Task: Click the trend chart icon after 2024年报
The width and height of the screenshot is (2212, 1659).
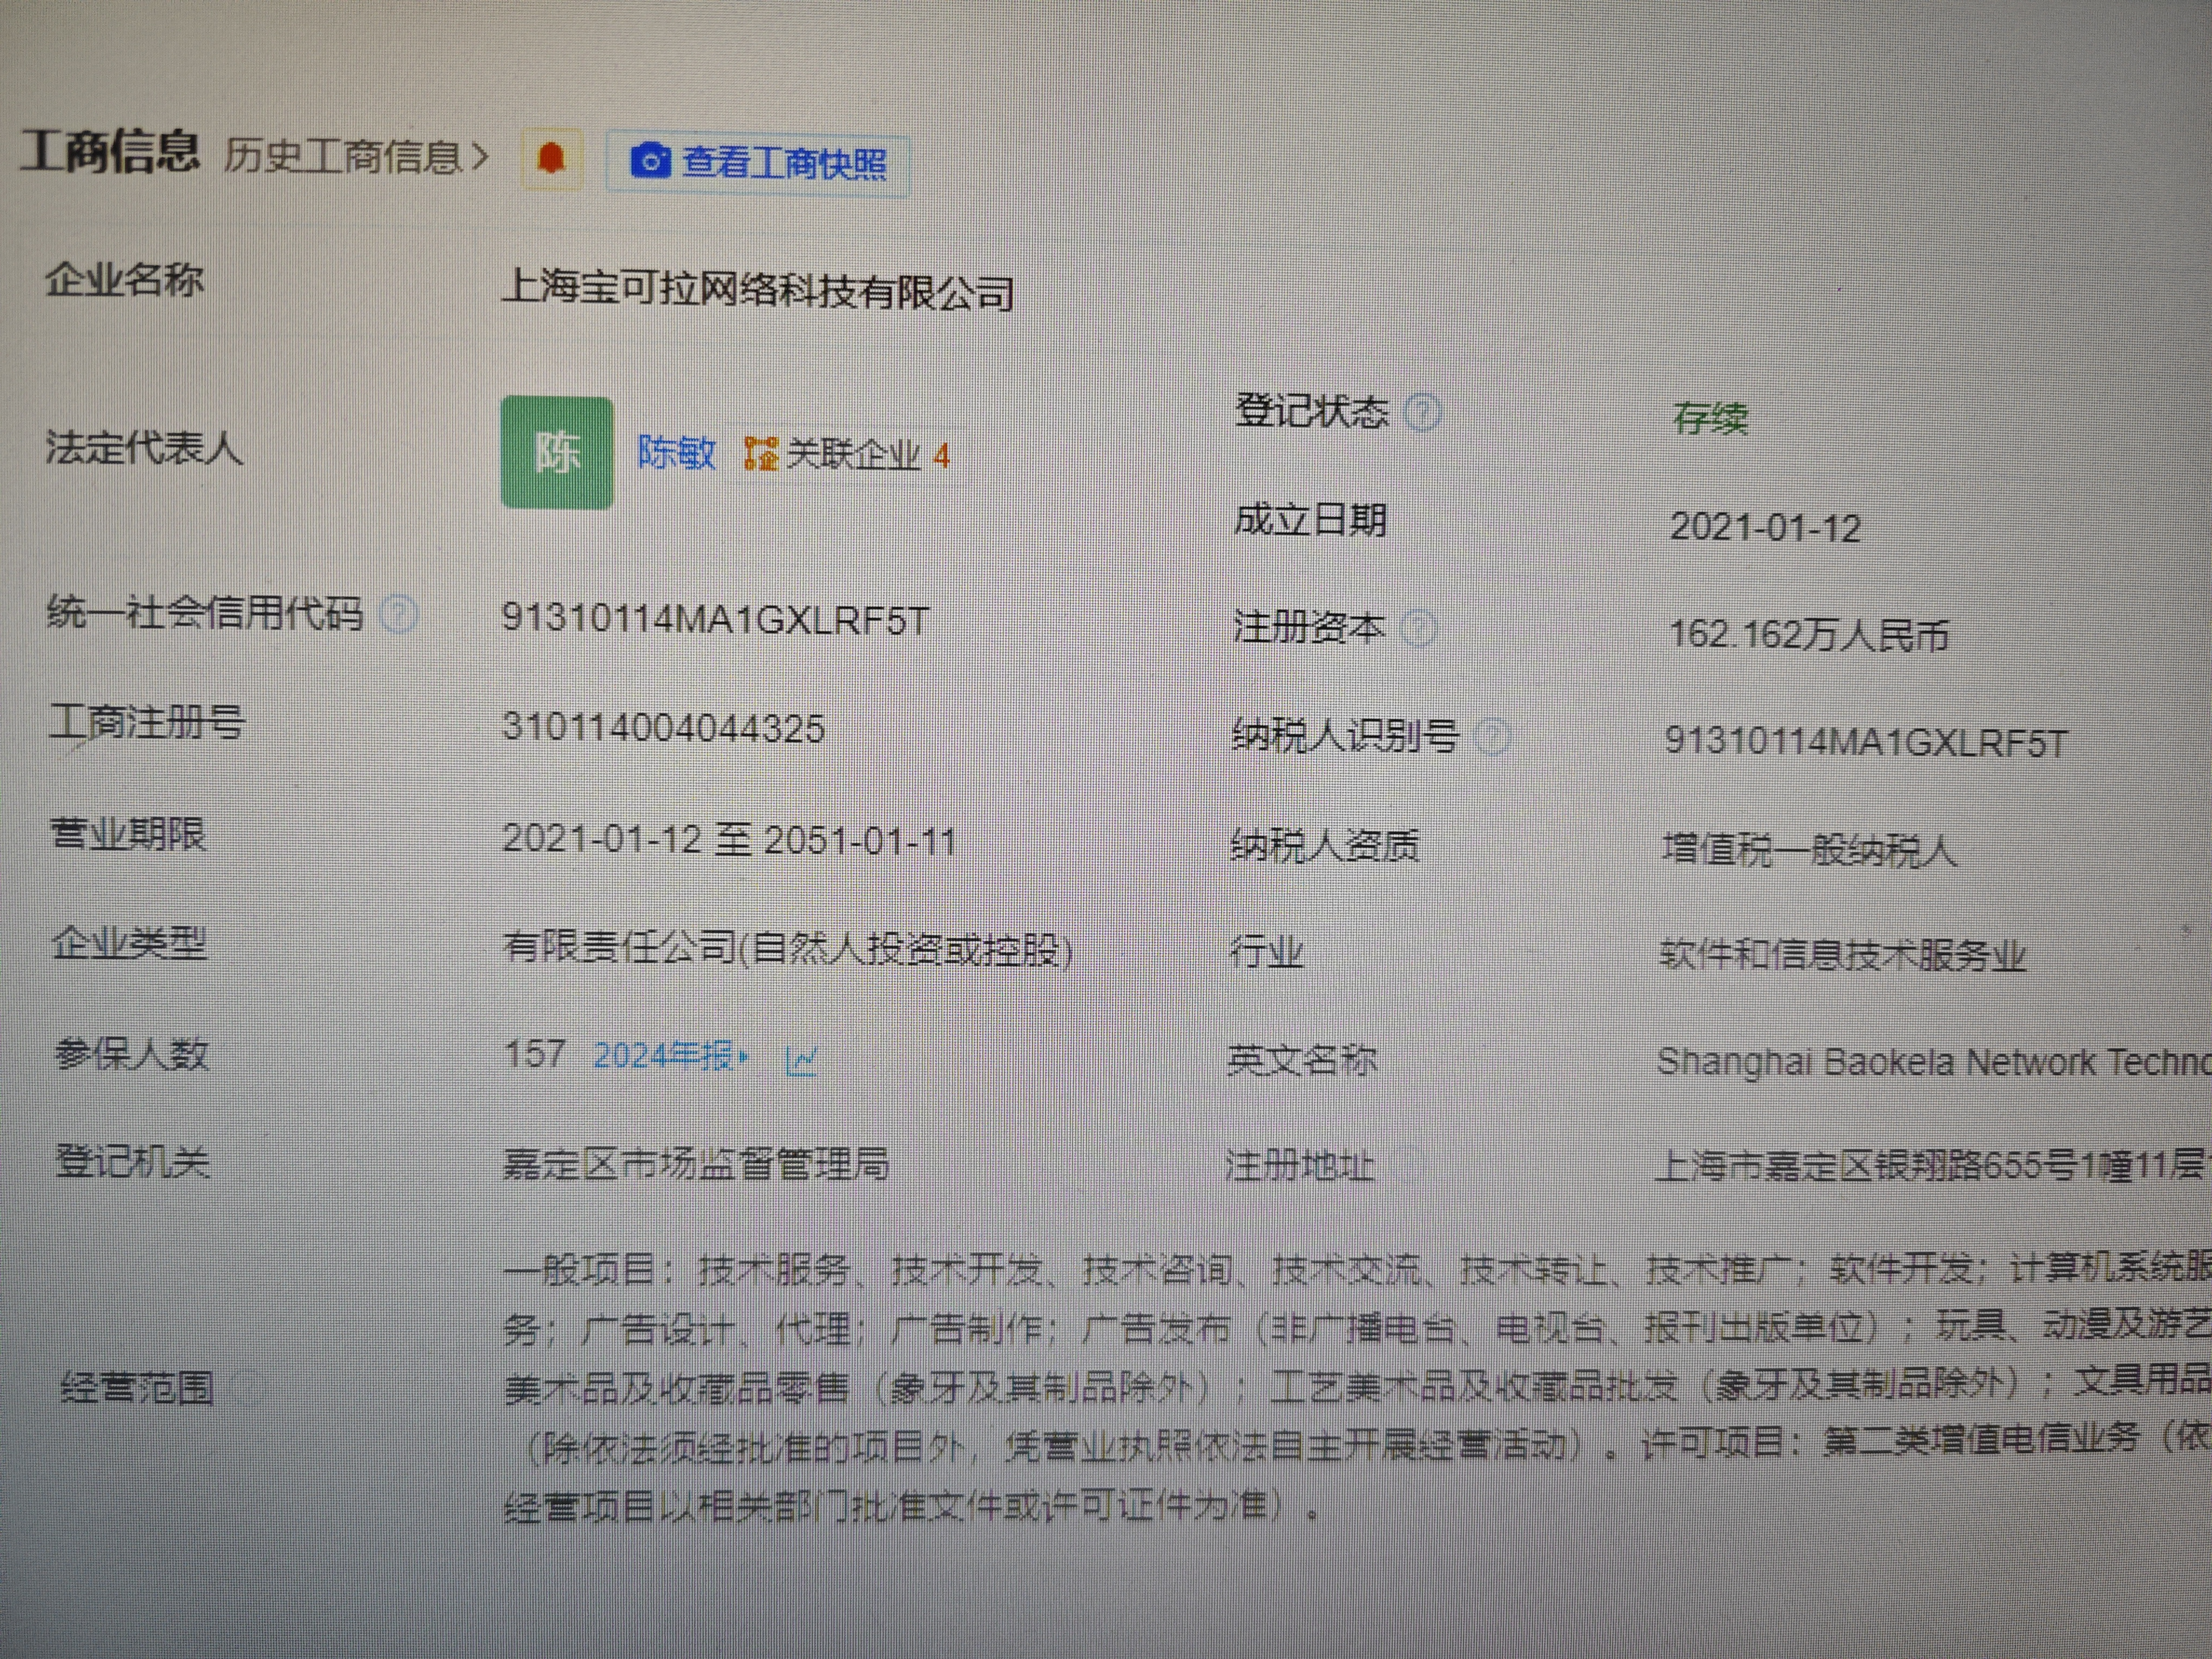Action: (802, 1059)
